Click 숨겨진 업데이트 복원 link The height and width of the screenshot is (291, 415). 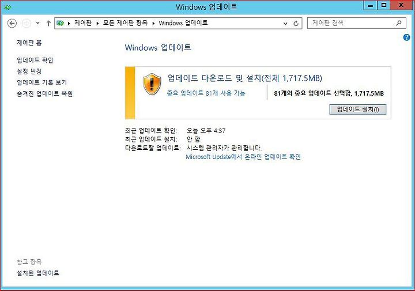tap(44, 93)
